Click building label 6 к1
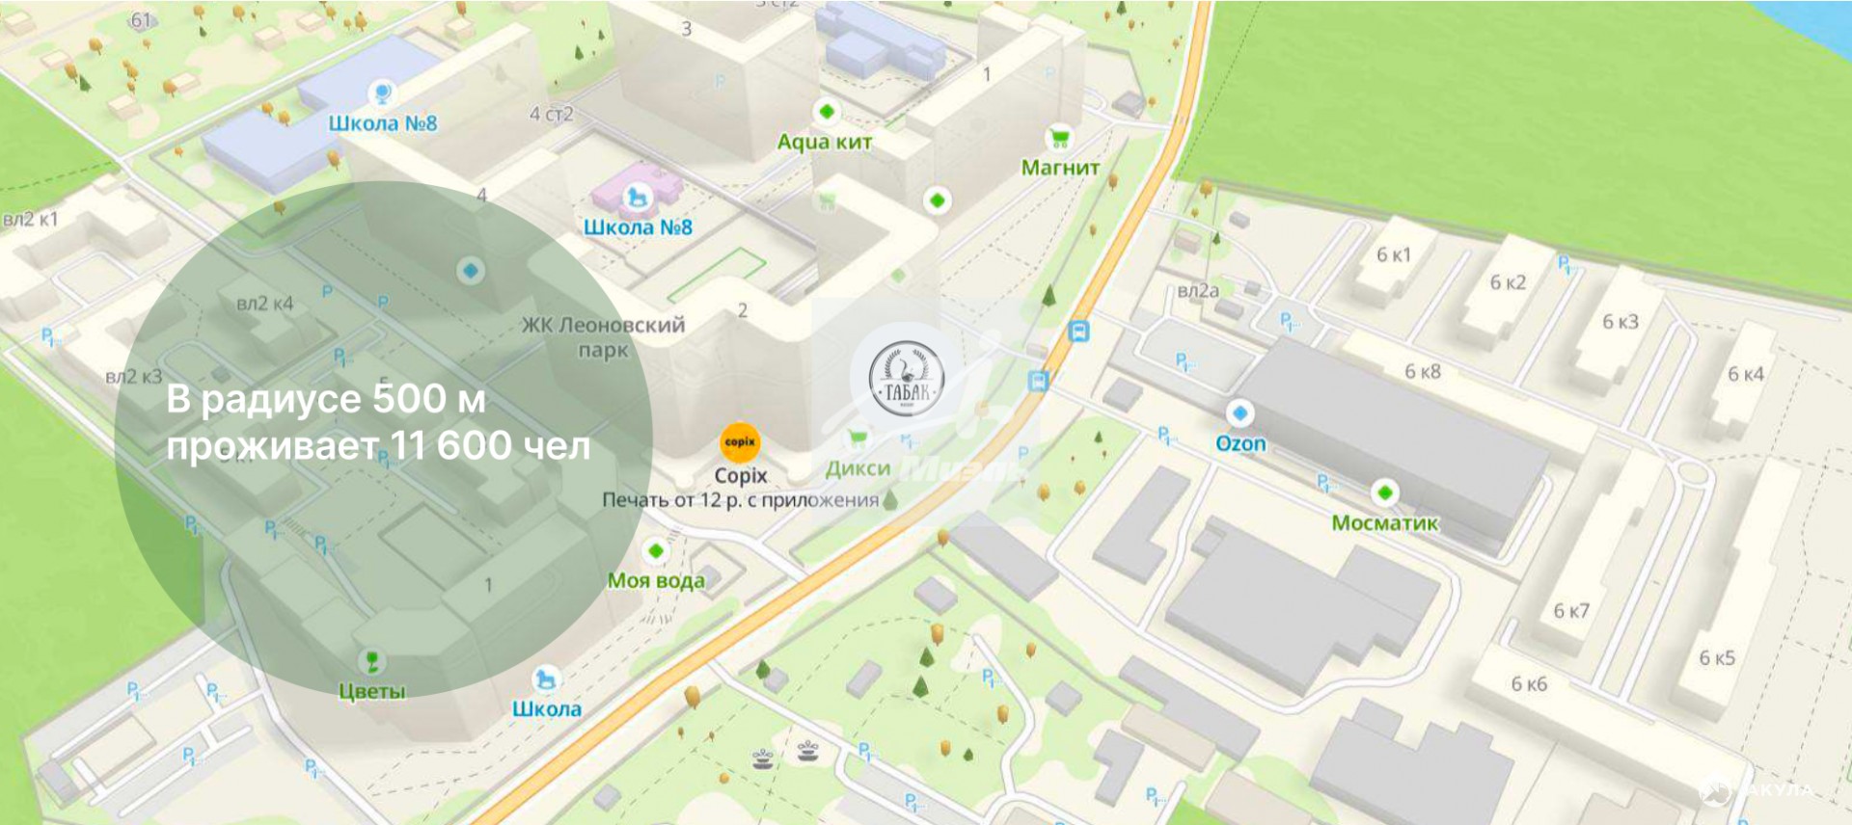 click(x=1394, y=254)
